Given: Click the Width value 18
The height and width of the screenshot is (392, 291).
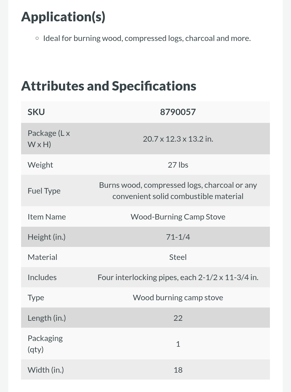Looking at the screenshot, I should click(178, 370).
